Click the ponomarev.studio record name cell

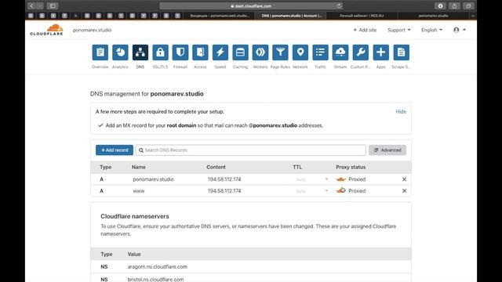[x=153, y=179]
